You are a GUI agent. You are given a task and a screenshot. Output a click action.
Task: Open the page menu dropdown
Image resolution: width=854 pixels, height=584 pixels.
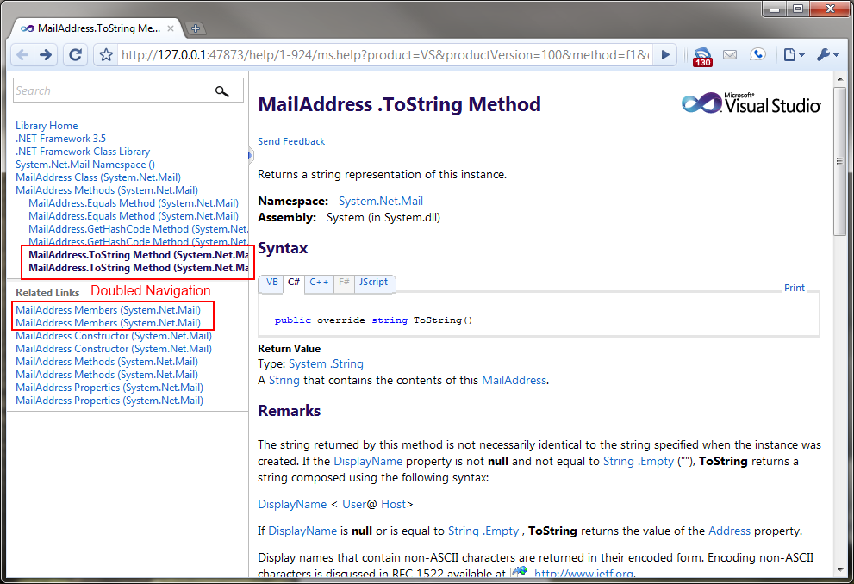pyautogui.click(x=794, y=55)
